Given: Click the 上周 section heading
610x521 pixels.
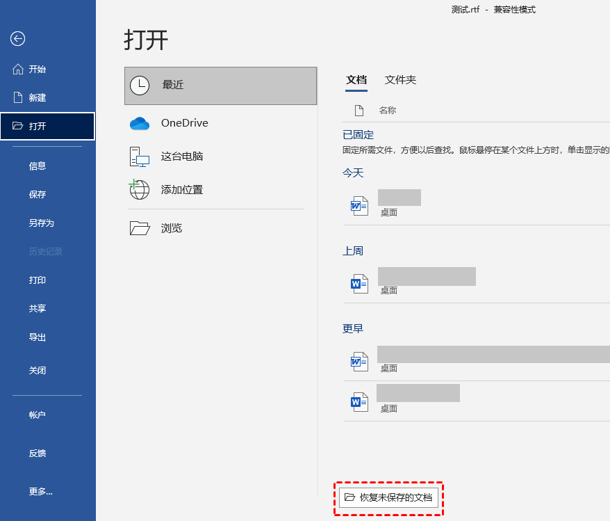Looking at the screenshot, I should pos(353,251).
